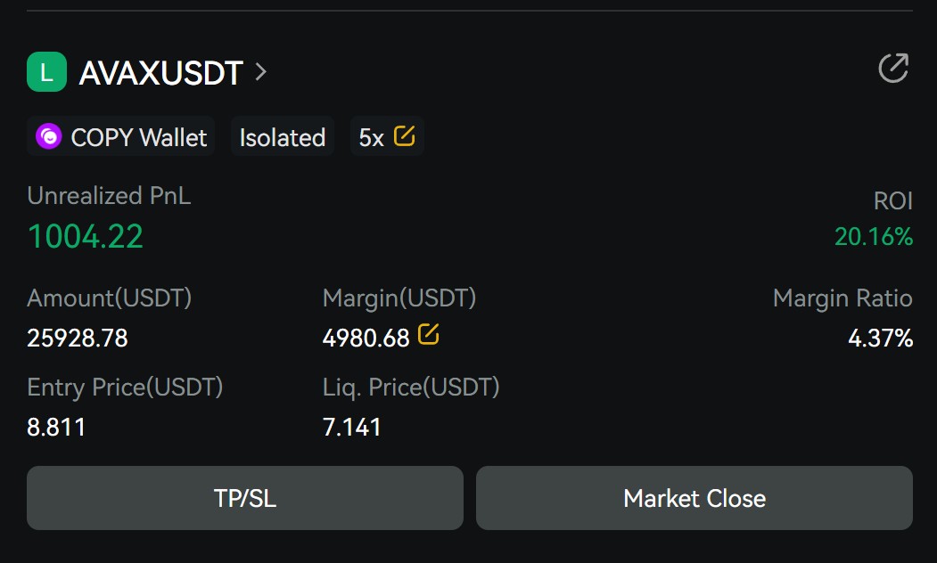Image resolution: width=937 pixels, height=563 pixels.
Task: Click the green L long-position badge
Action: point(47,72)
